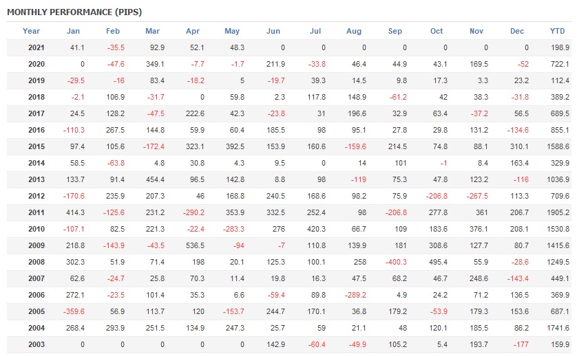577x356 pixels.
Task: Click the 2013 March value 454.4
Action: coord(153,179)
